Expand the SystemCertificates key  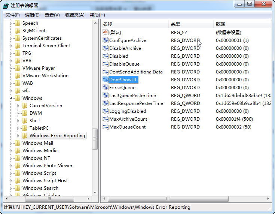point(11,38)
